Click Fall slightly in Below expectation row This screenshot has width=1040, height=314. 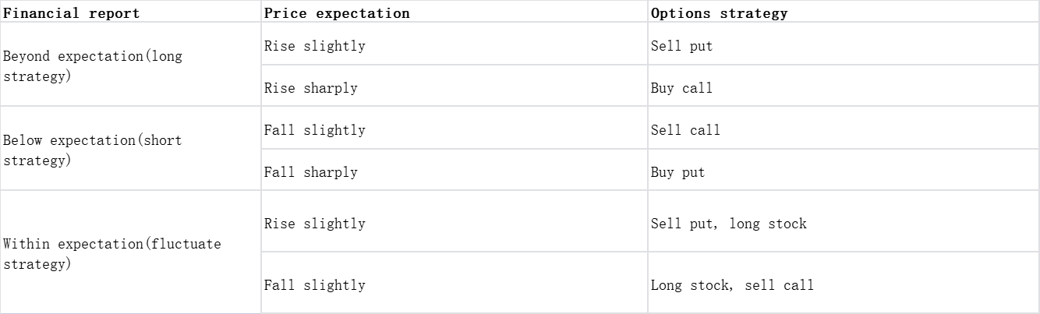pos(314,130)
